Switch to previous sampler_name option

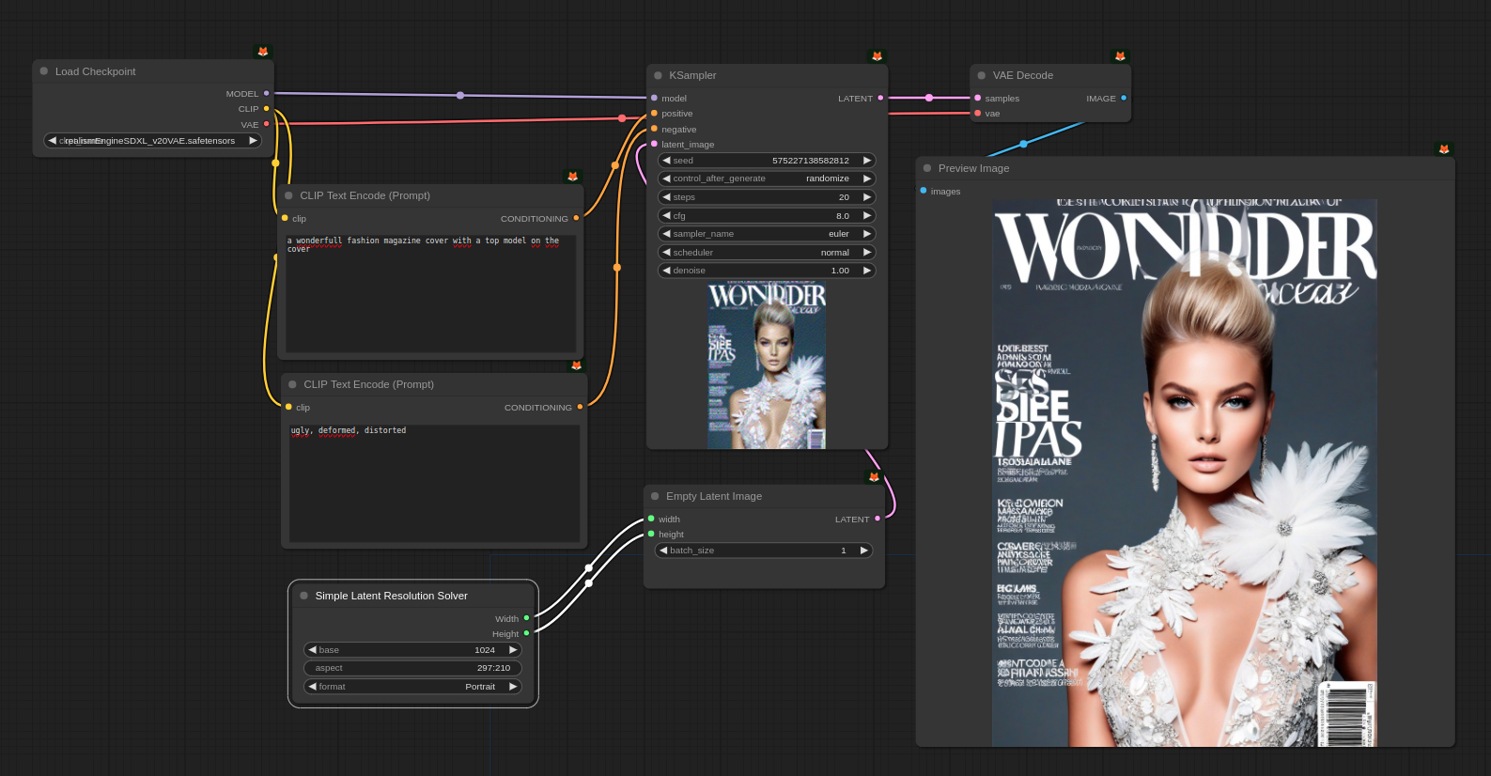666,234
